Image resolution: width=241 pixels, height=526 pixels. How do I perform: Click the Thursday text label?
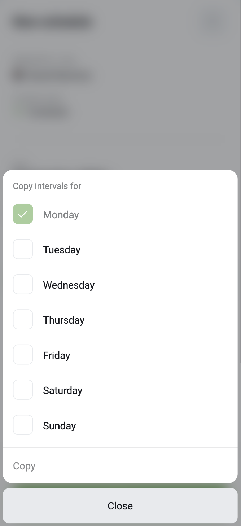pos(64,320)
